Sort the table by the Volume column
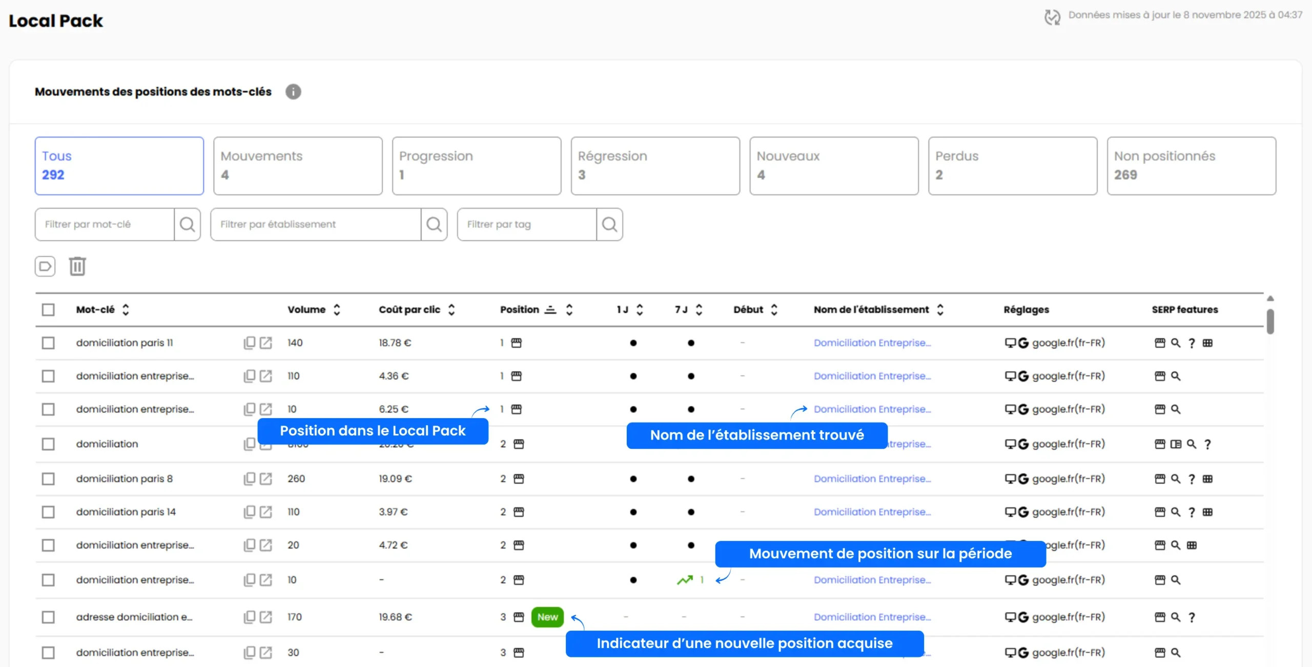This screenshot has width=1312, height=667. 337,309
